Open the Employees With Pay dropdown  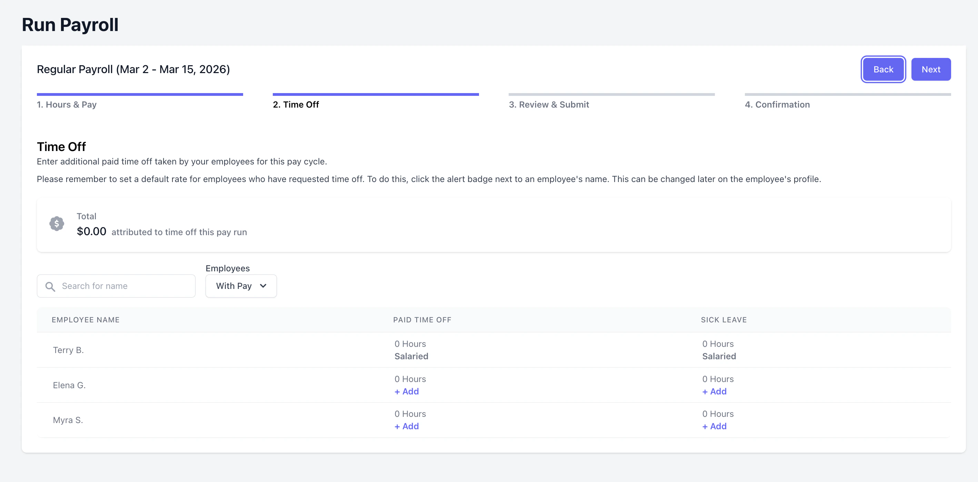coord(241,286)
